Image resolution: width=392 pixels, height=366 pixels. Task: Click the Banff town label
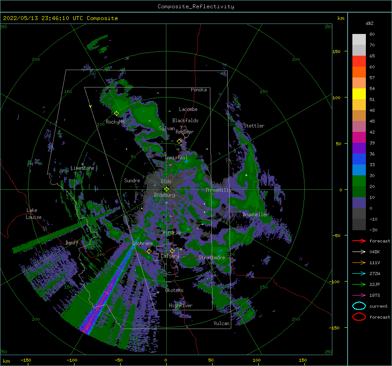tap(72, 242)
